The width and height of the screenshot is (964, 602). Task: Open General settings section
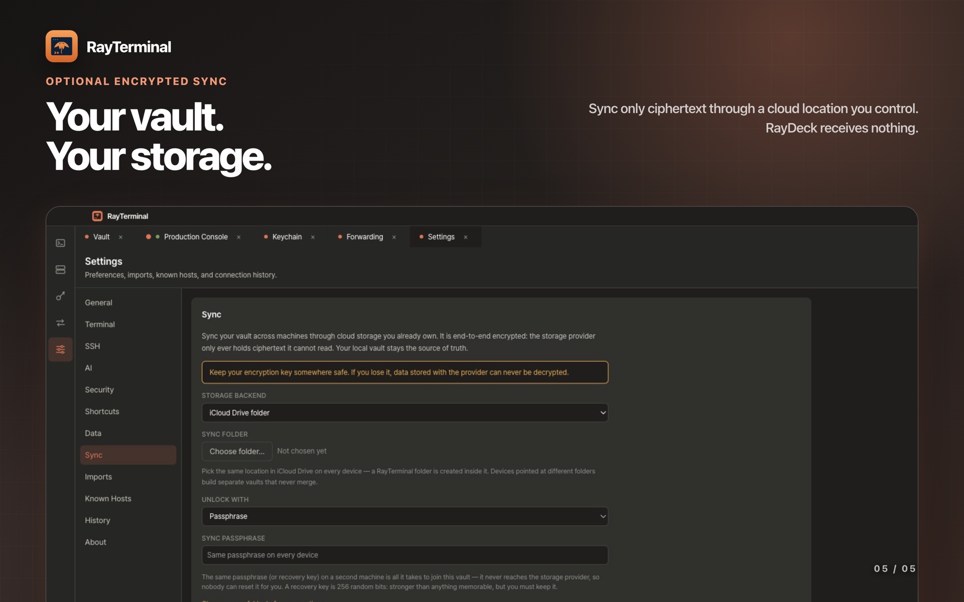pos(128,303)
